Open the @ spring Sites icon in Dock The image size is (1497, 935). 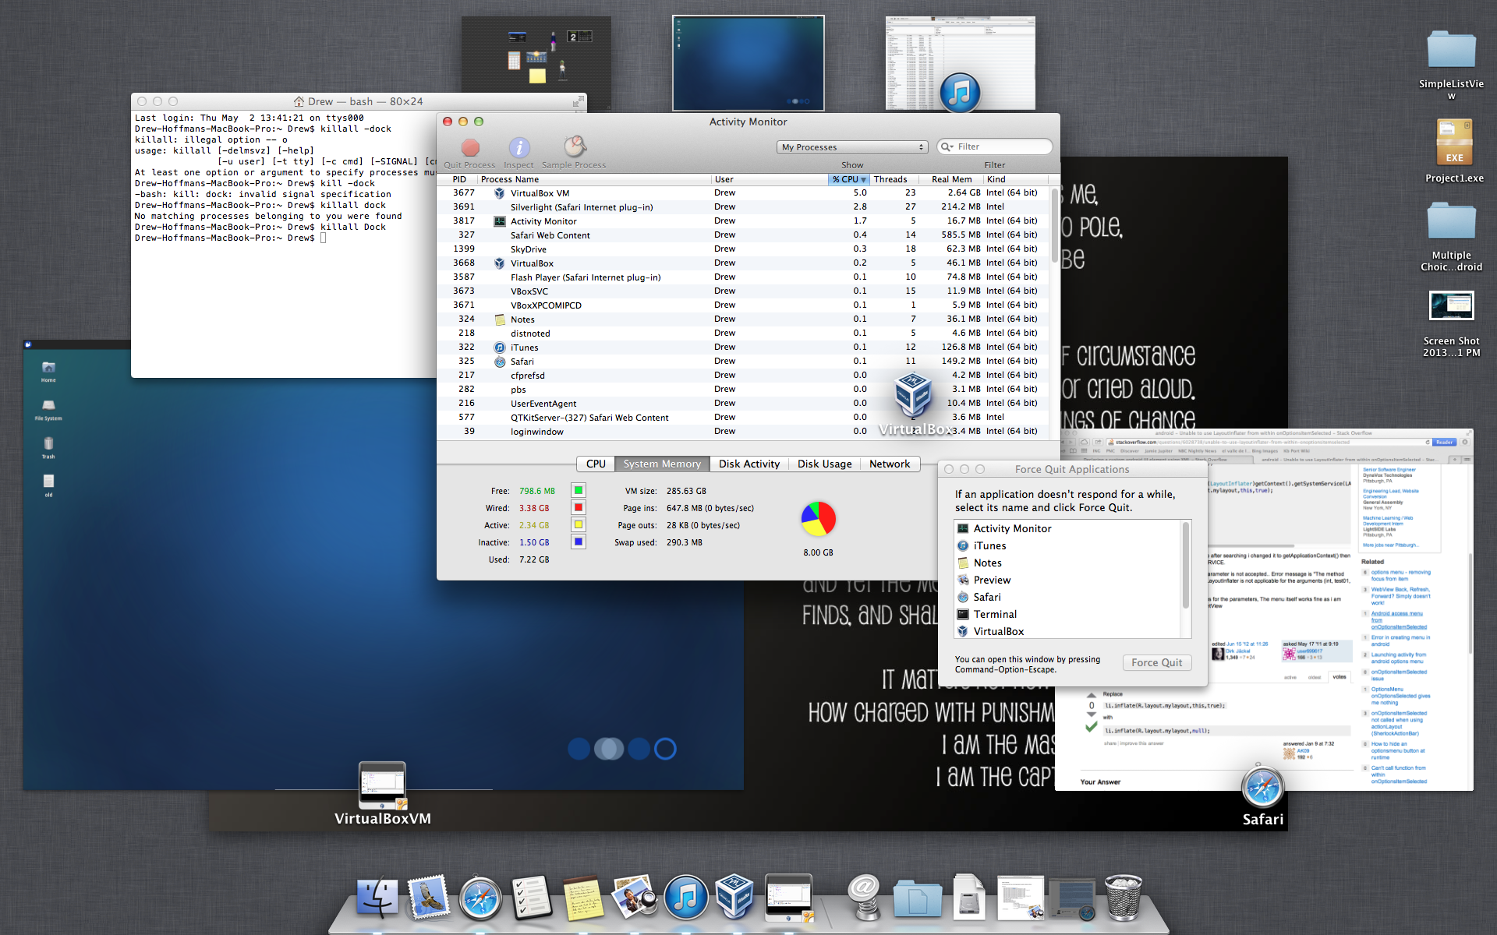(864, 898)
